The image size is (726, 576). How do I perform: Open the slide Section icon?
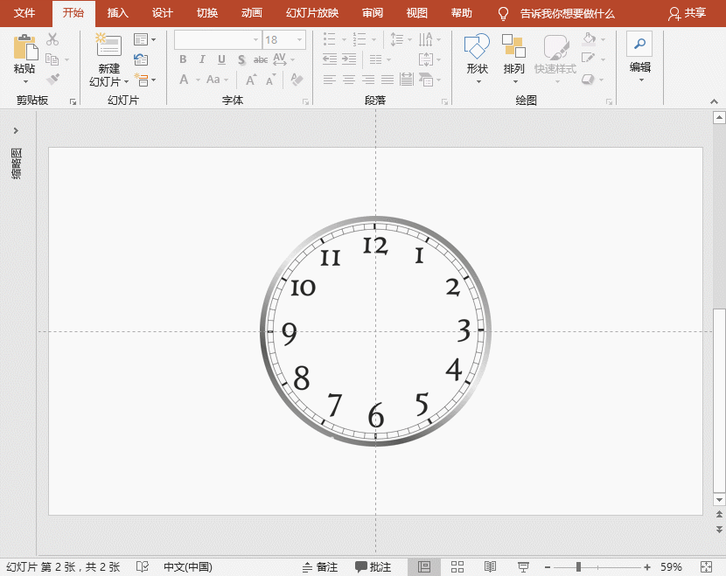[x=141, y=80]
